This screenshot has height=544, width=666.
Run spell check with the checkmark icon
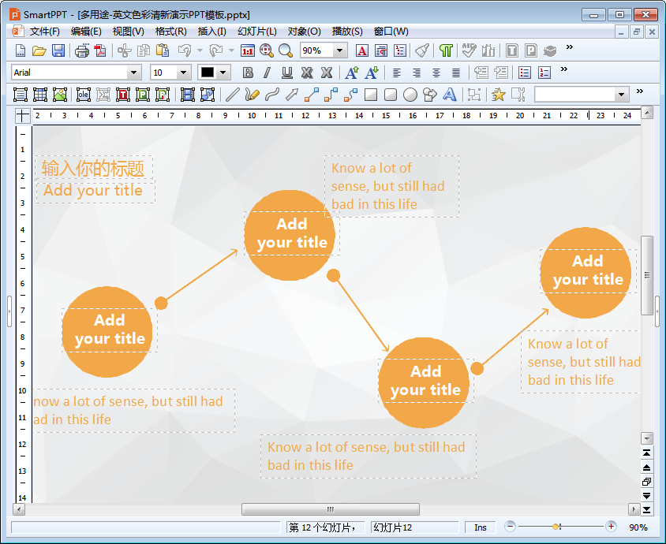pyautogui.click(x=469, y=51)
